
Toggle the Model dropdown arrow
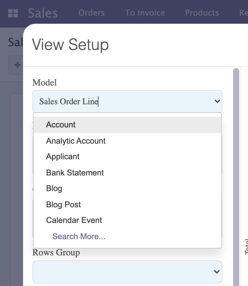pos(217,101)
